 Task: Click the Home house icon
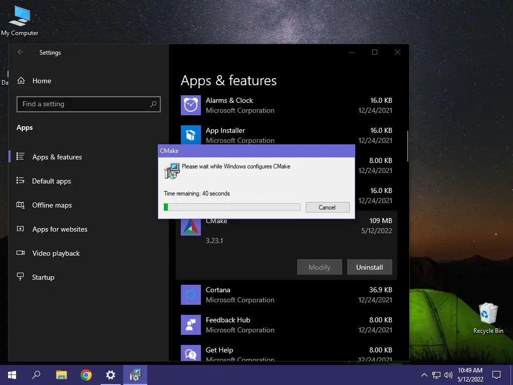(21, 81)
